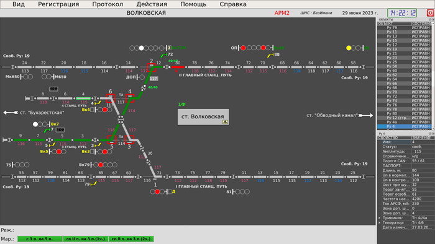The width and height of the screenshot is (435, 244).
Task: Click route button с 3 п. на 5 п.
Action: click(x=40, y=239)
